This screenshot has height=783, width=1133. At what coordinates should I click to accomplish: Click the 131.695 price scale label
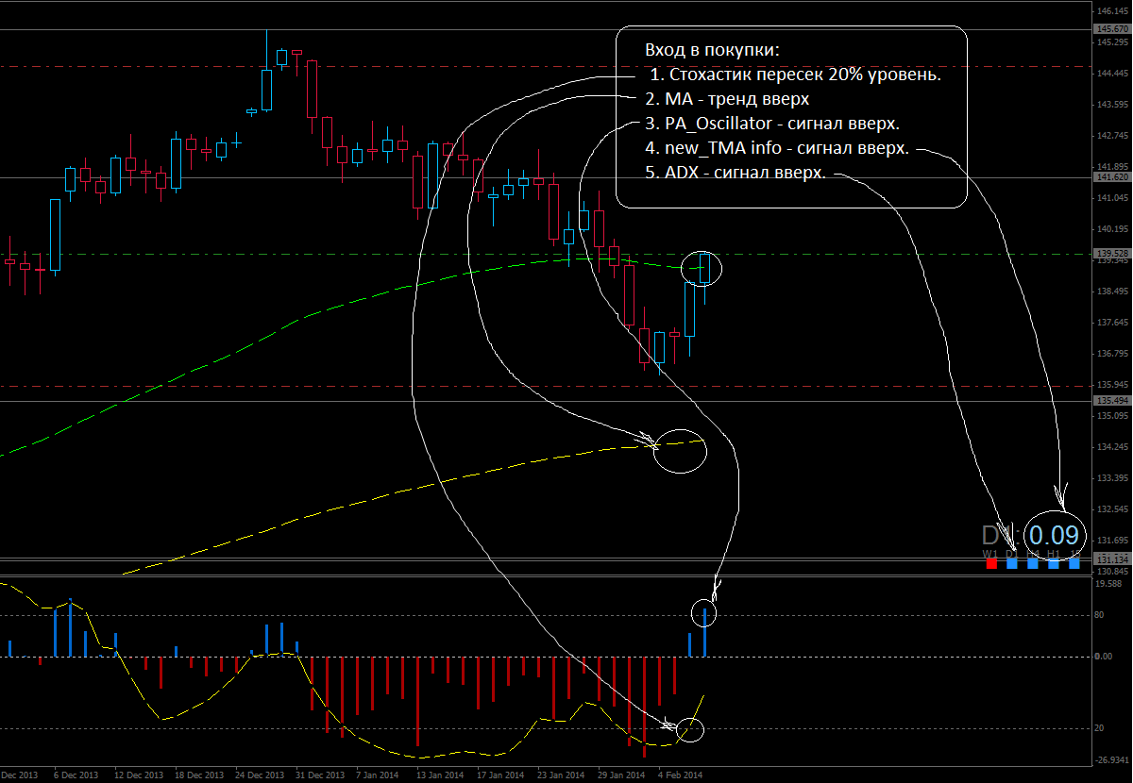1112,541
